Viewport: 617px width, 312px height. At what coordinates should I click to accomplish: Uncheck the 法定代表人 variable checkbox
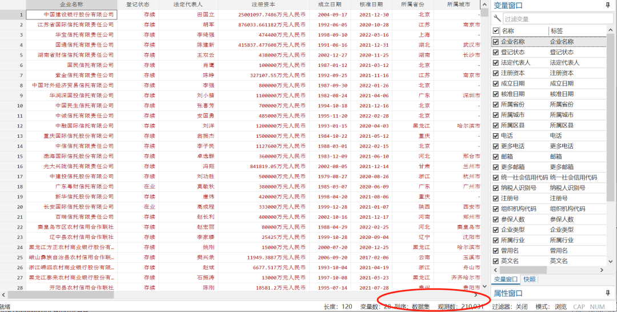(496, 62)
